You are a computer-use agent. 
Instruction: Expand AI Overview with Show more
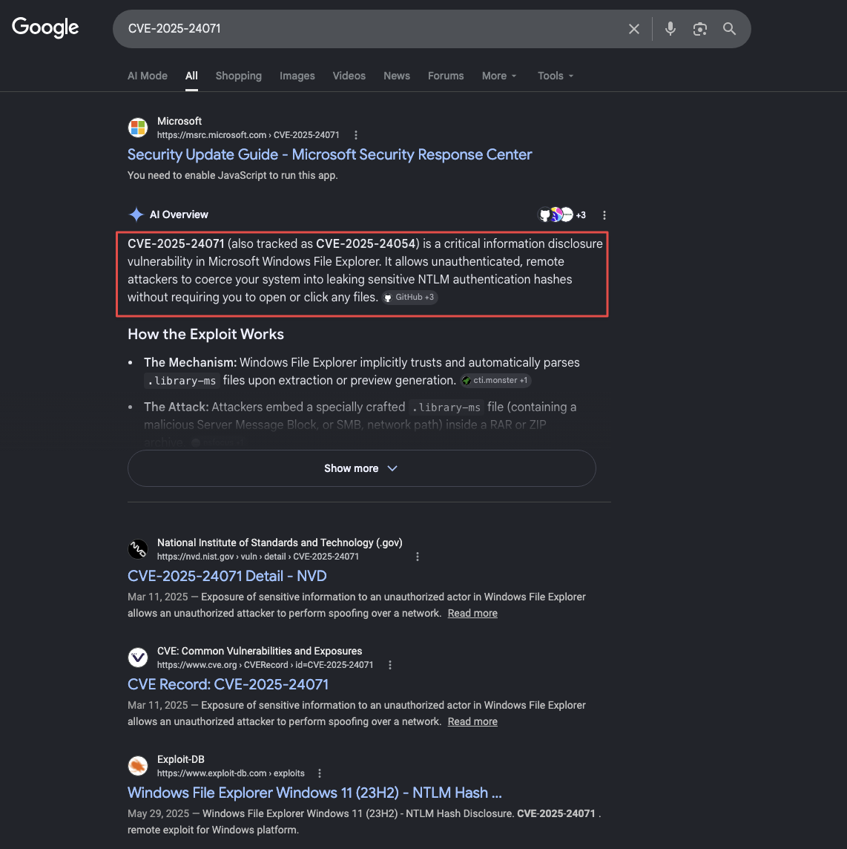click(x=361, y=468)
